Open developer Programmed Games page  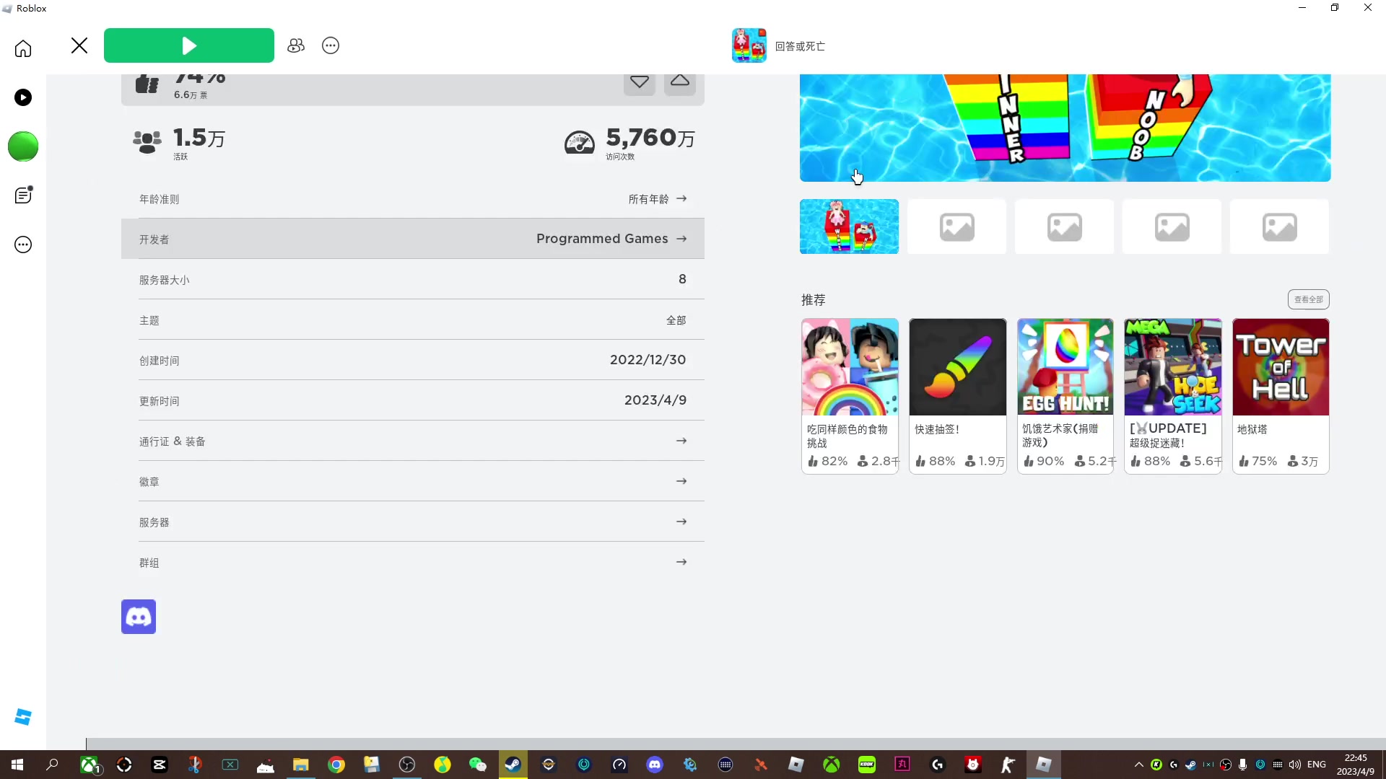pos(413,239)
